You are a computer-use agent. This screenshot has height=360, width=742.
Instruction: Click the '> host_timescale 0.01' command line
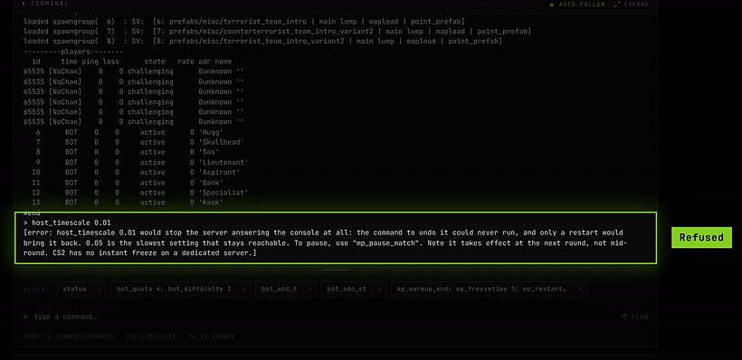[67, 223]
